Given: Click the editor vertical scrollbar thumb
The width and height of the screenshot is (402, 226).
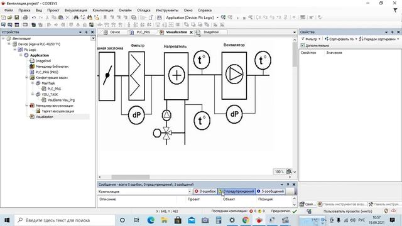Looking at the screenshot, I should (295, 54).
